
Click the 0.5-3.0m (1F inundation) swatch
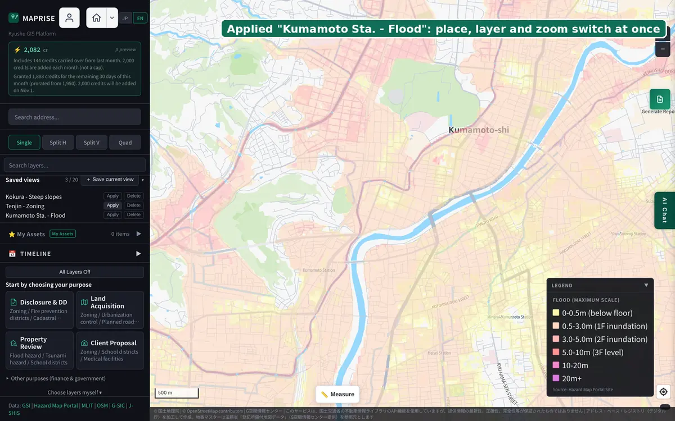coord(556,326)
